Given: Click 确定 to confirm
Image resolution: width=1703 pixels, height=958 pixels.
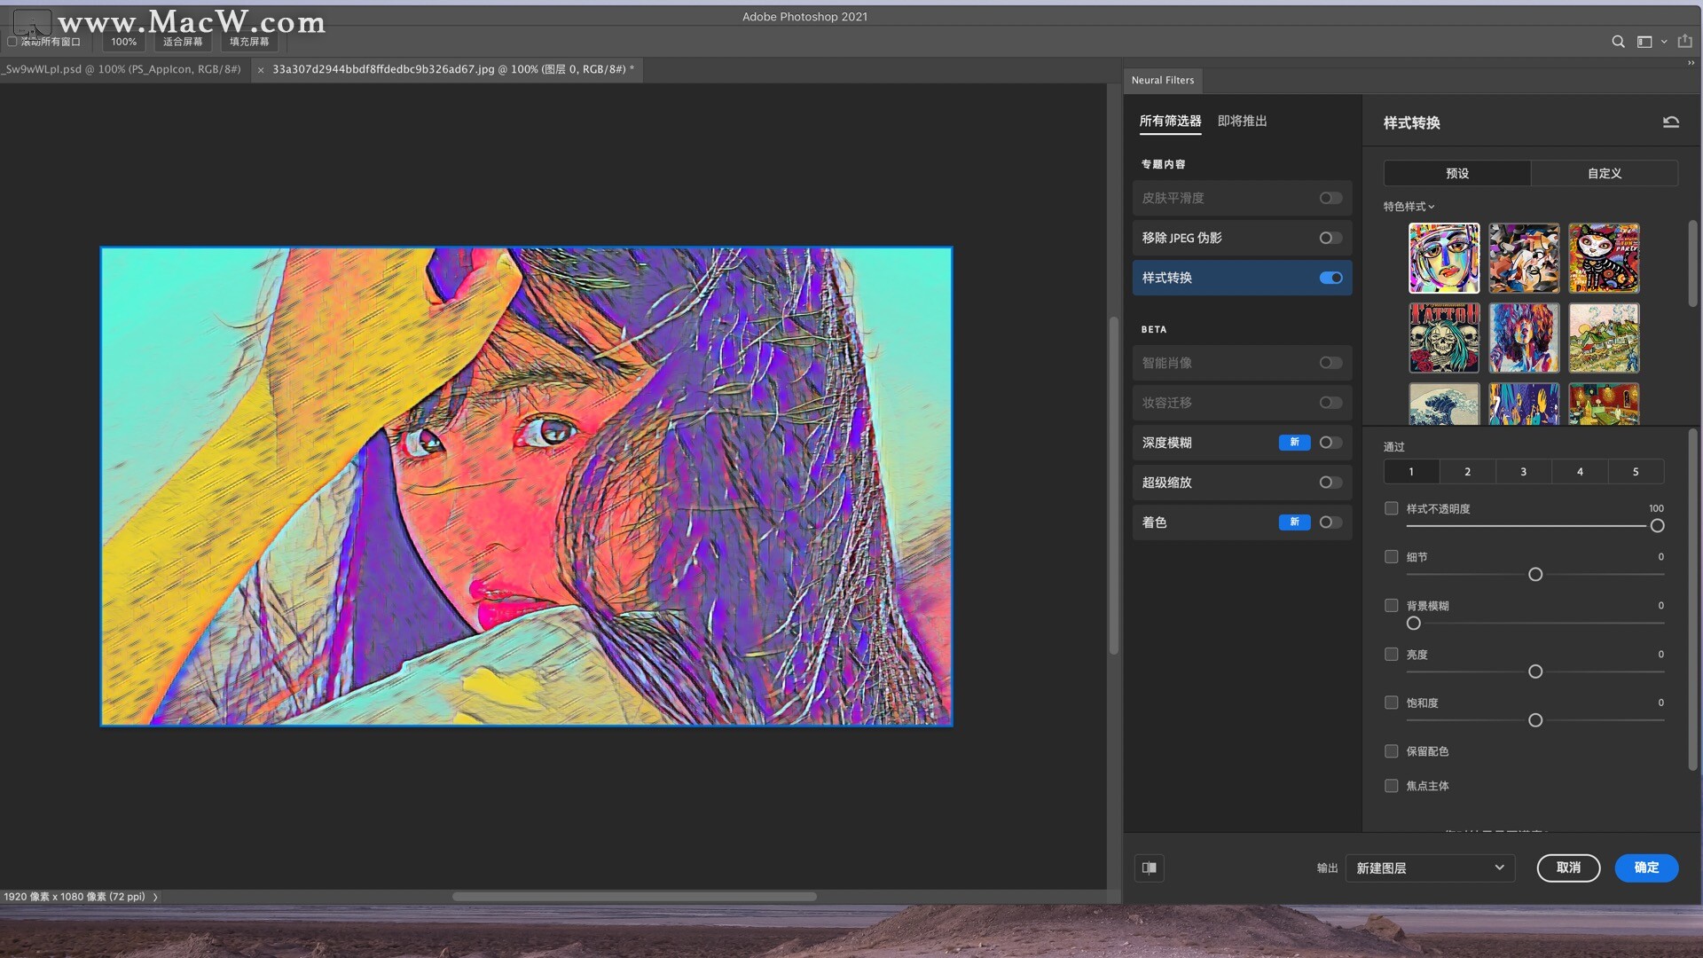Looking at the screenshot, I should pyautogui.click(x=1646, y=868).
